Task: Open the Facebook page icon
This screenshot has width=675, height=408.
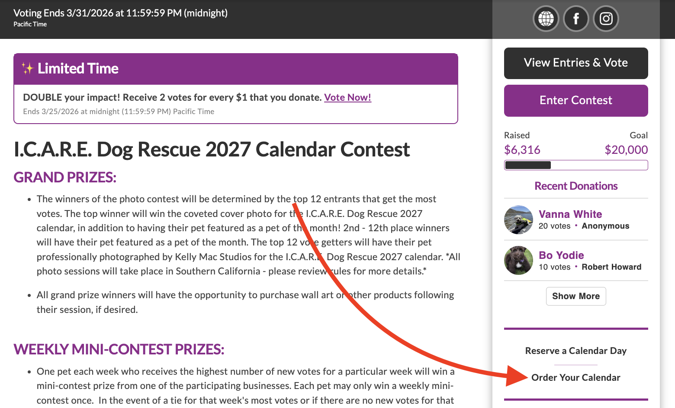Action: (x=576, y=19)
